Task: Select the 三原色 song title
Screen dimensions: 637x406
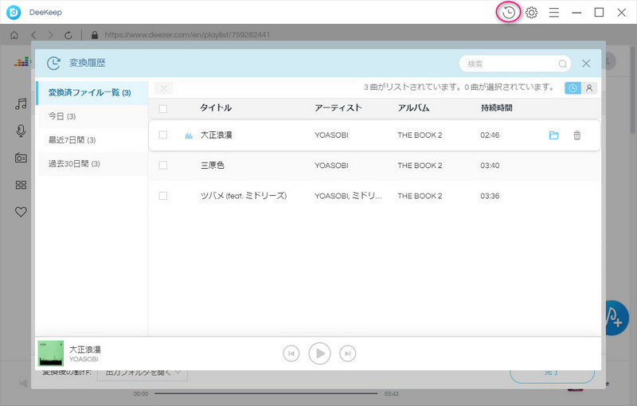Action: coord(213,166)
